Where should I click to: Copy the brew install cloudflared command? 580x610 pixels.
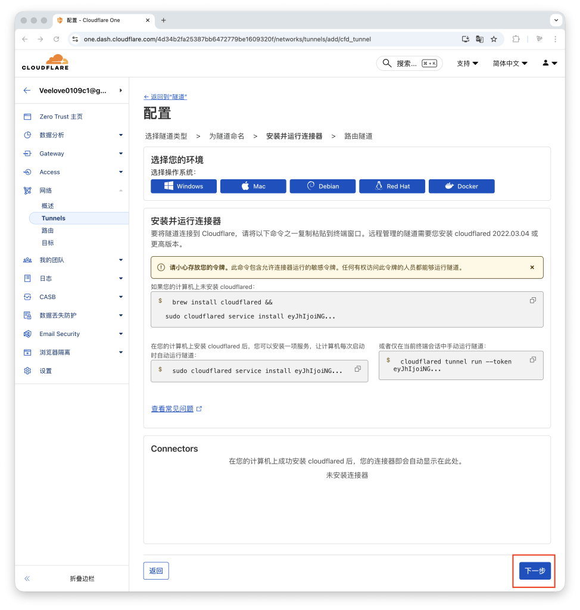532,301
